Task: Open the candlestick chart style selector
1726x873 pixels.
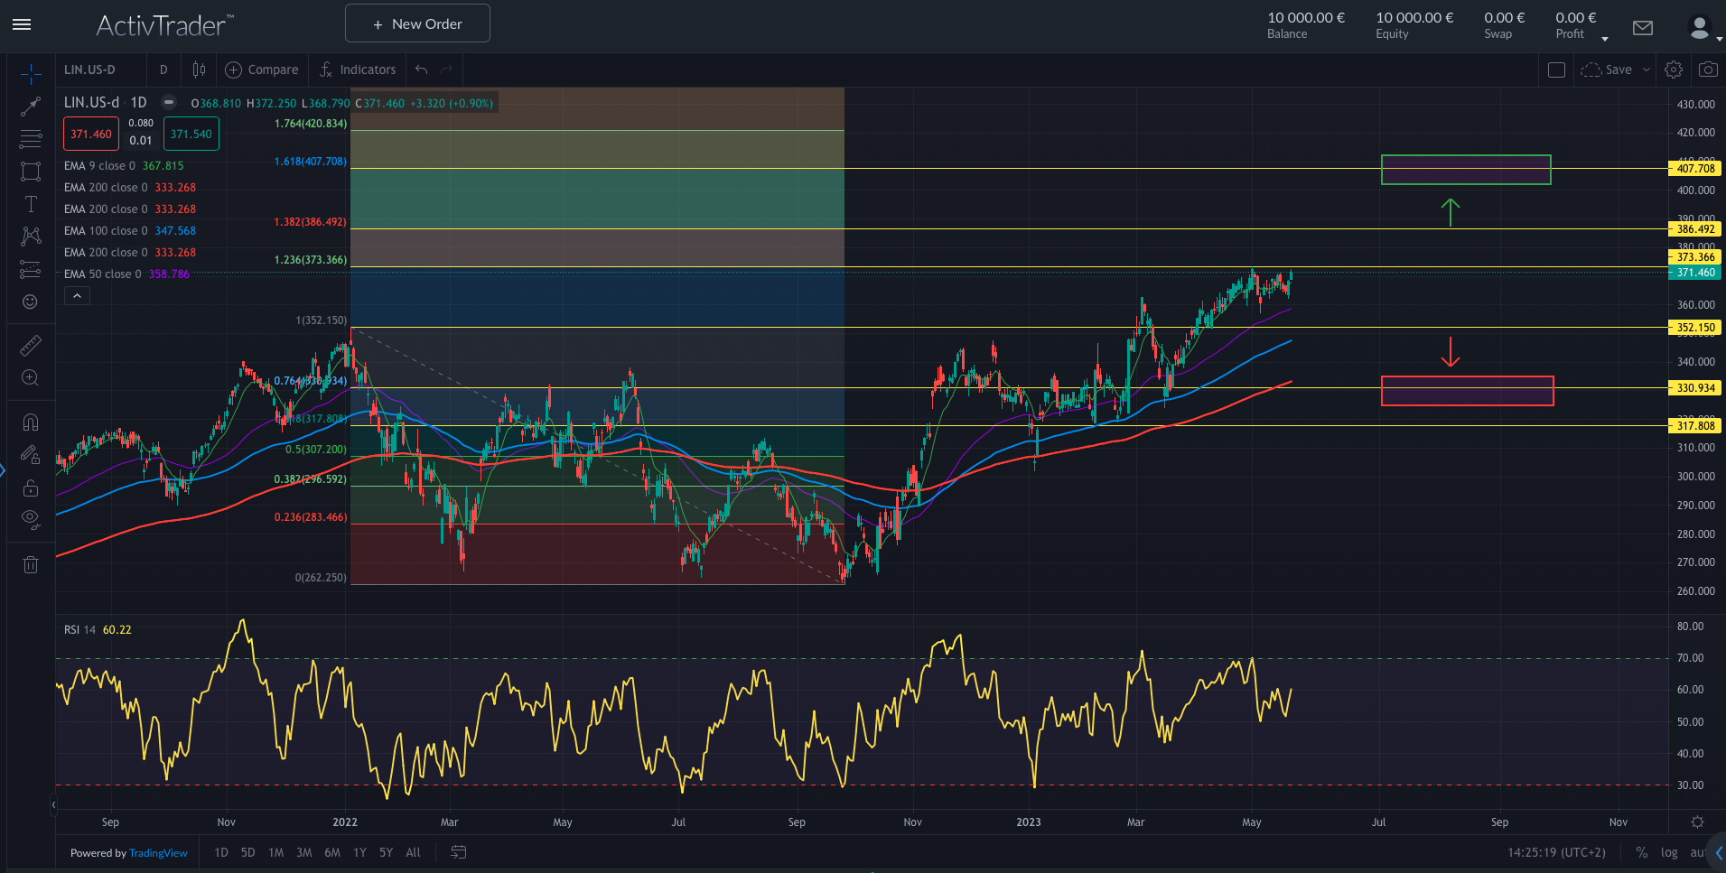Action: tap(199, 70)
